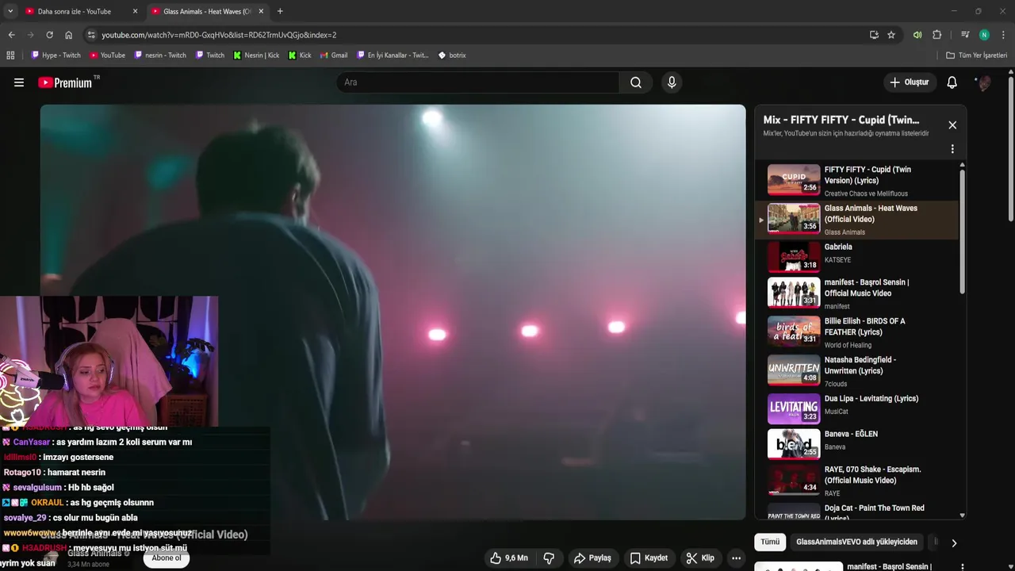Image resolution: width=1015 pixels, height=571 pixels.
Task: Dislike the Heat Waves video
Action: click(x=549, y=558)
